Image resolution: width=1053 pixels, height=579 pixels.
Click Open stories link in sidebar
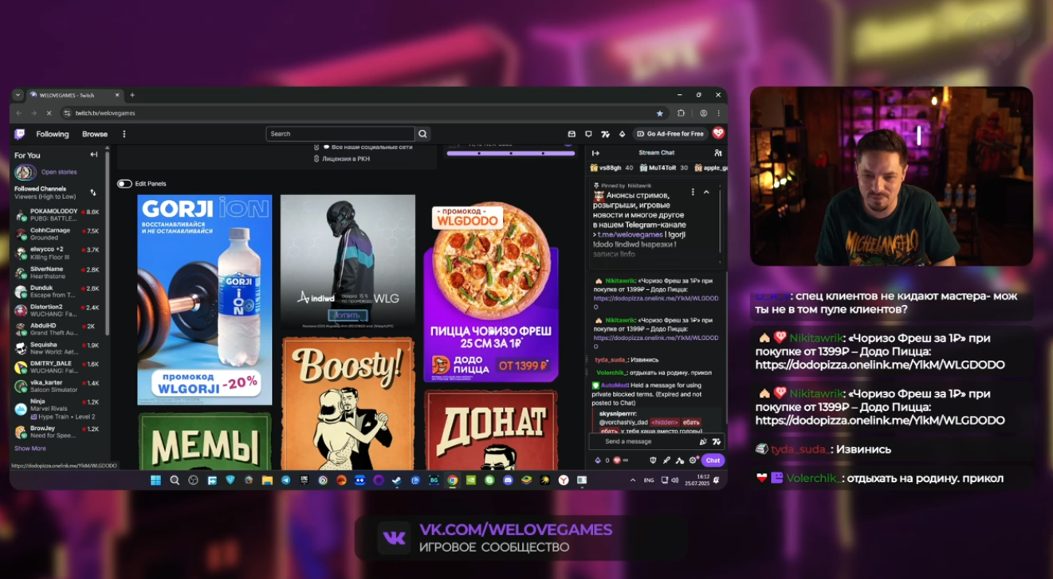[x=59, y=172]
